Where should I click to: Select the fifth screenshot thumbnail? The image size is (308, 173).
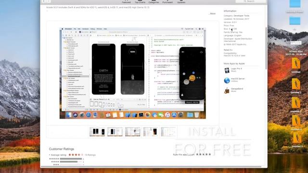click(x=168, y=132)
